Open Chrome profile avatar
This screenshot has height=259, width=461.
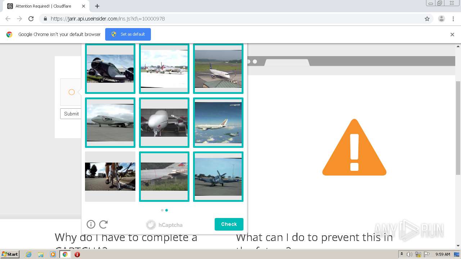(442, 19)
